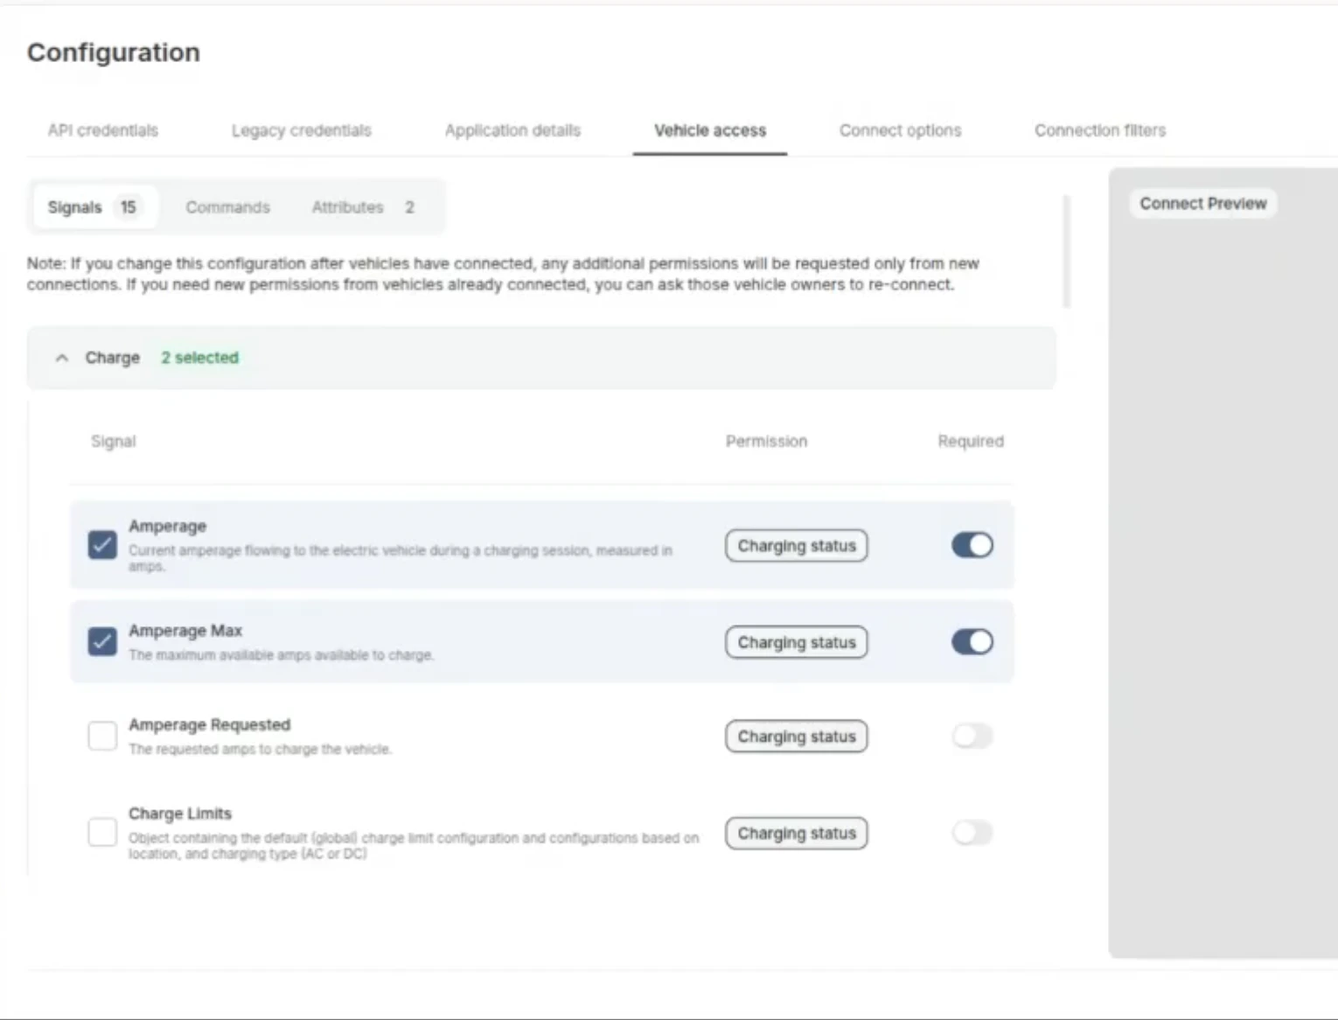Open the Connection filters tab
Screen dimensions: 1338x1020
coord(1100,130)
